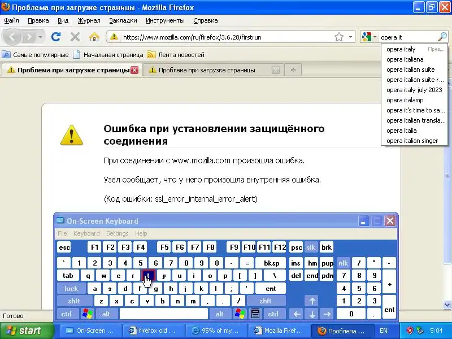Screen dimensions: 452x339
Task: Close the active tab with red X
Action: point(134,70)
